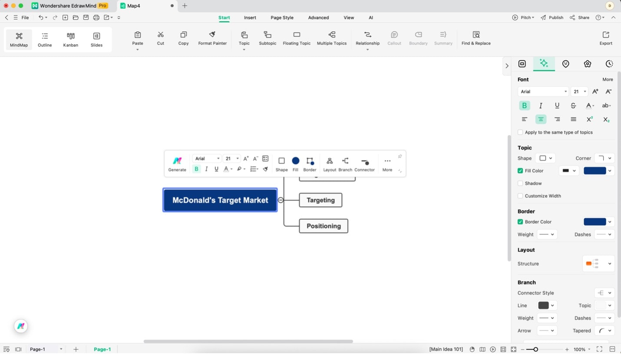Open Slides view mode
The image size is (621, 355).
(x=96, y=39)
